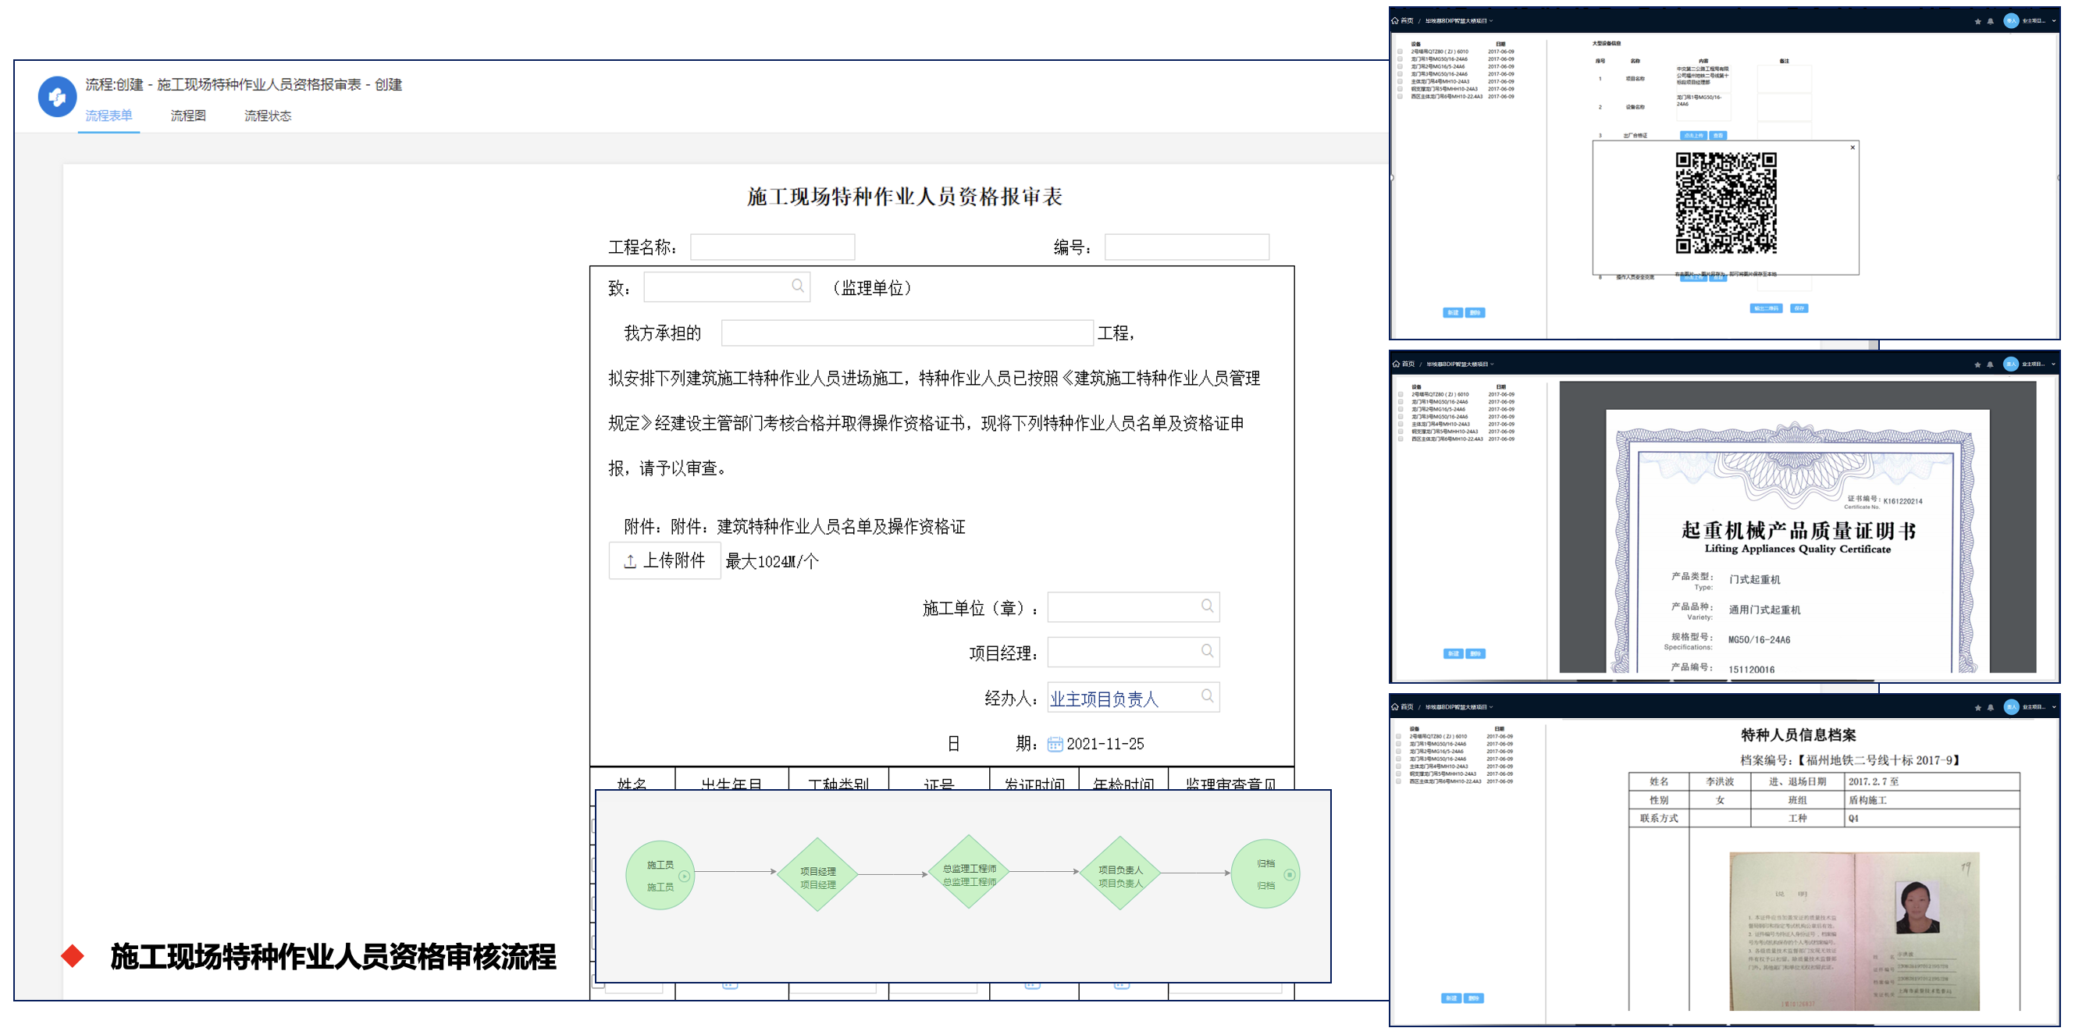Screen dimensions: 2100x1035
Task: Focus the 工程名称 input field
Action: click(772, 247)
